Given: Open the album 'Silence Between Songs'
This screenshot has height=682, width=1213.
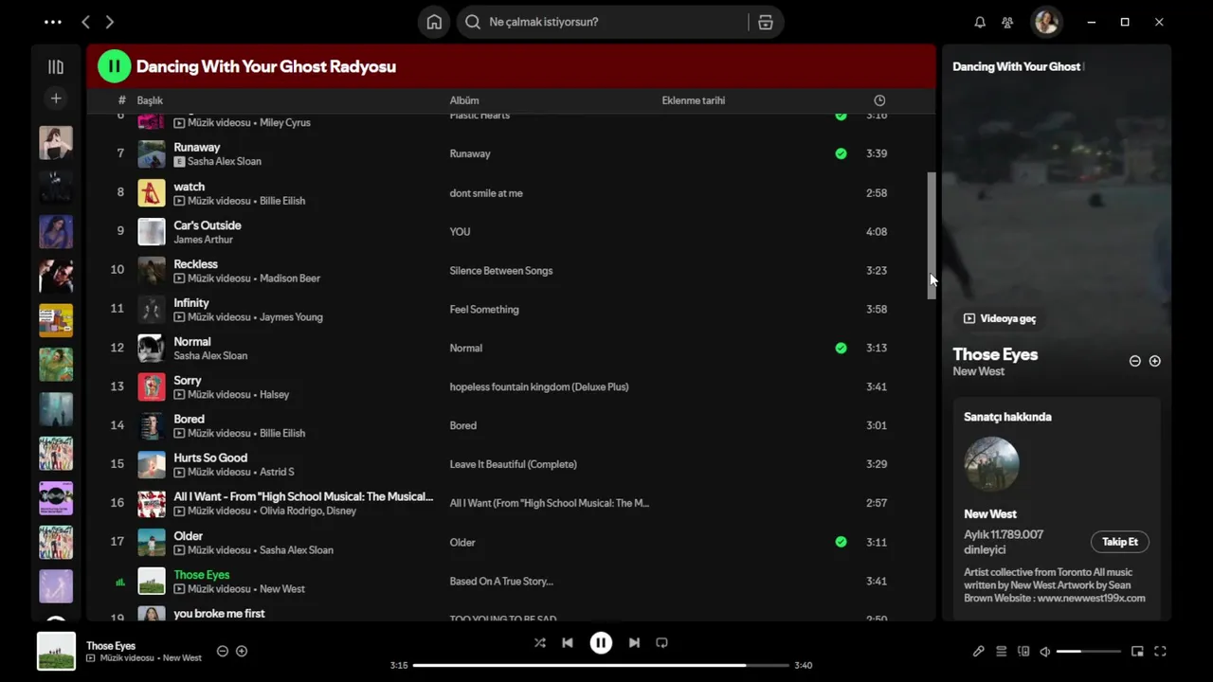Looking at the screenshot, I should tap(501, 271).
